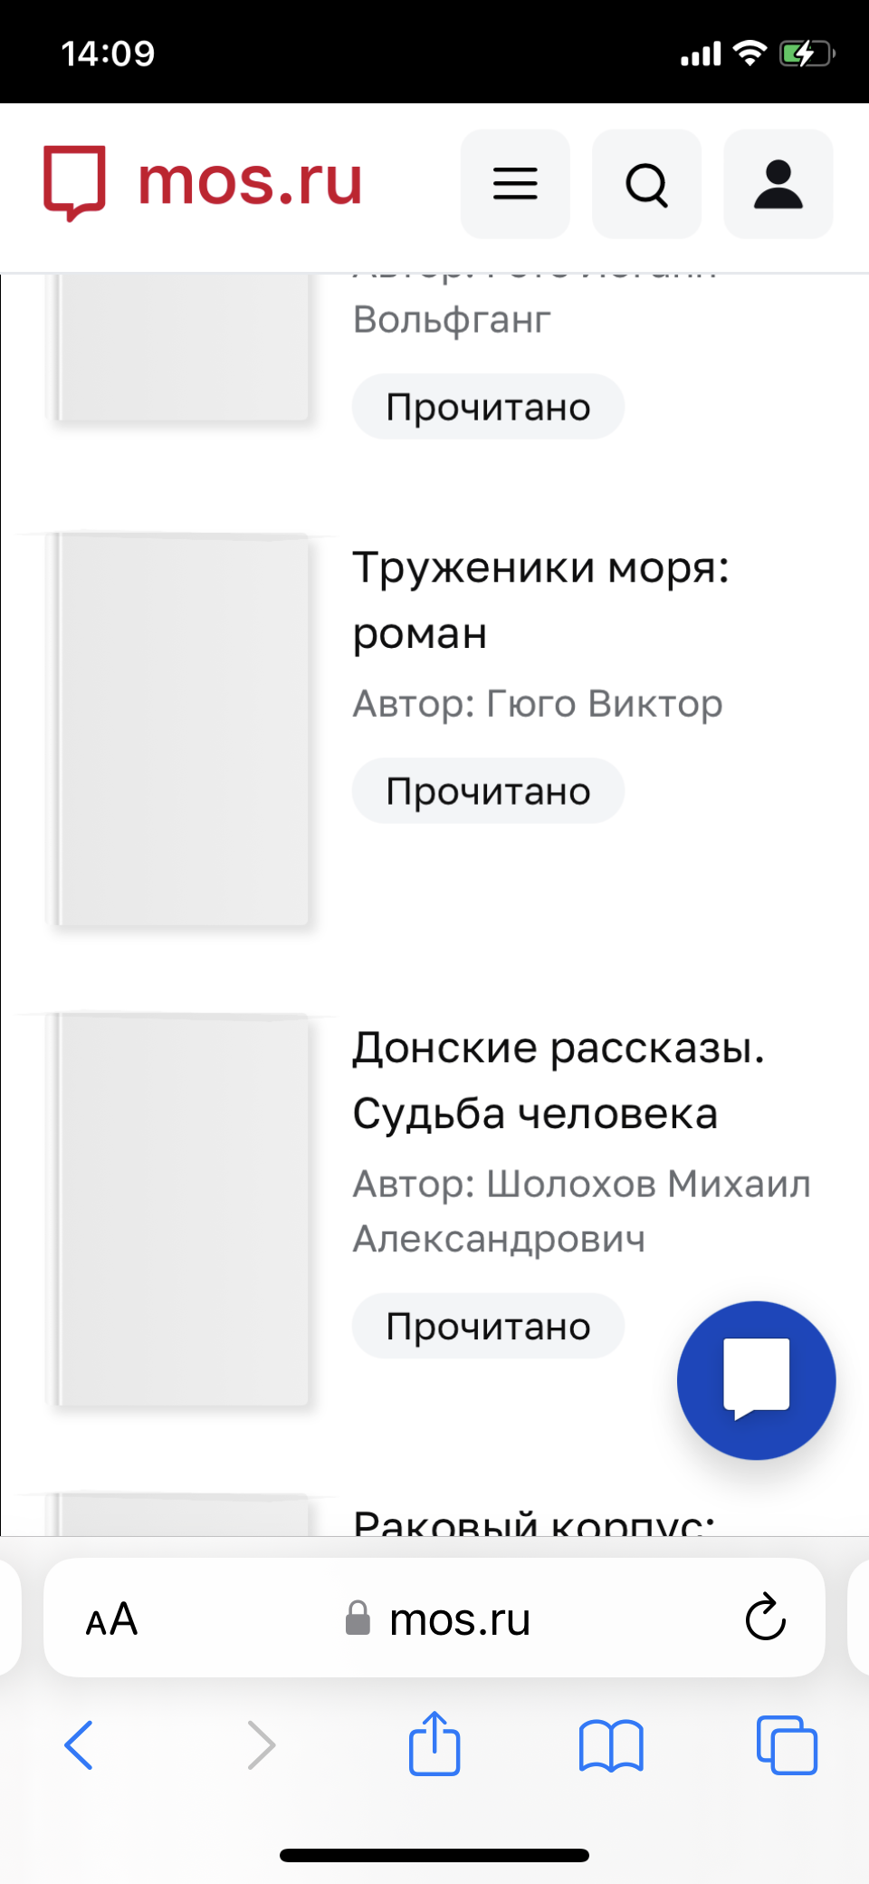
Task: Open the Труженики моря: роман title
Action: tap(540, 600)
